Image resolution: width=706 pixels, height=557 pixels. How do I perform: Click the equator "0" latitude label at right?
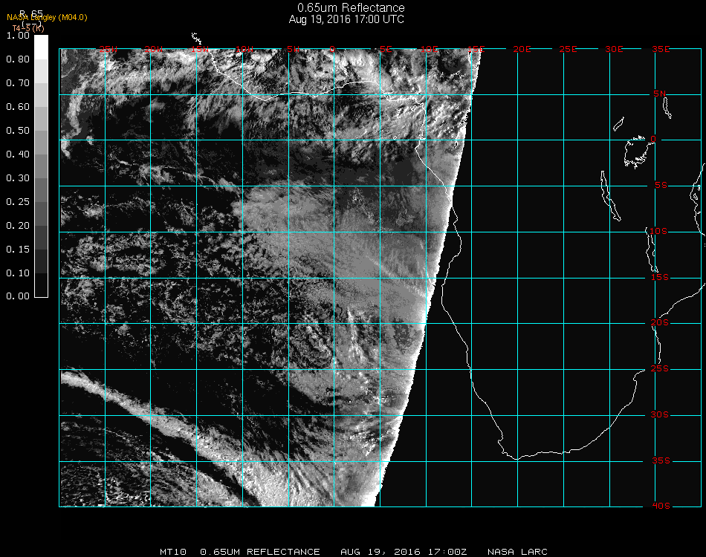653,139
